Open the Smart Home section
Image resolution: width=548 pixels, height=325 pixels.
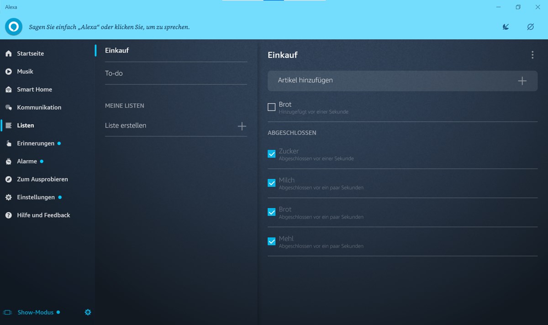pyautogui.click(x=35, y=89)
